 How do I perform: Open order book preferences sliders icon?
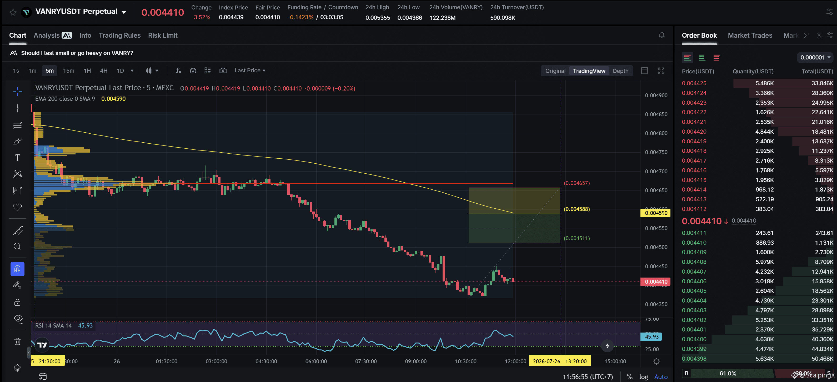[830, 36]
